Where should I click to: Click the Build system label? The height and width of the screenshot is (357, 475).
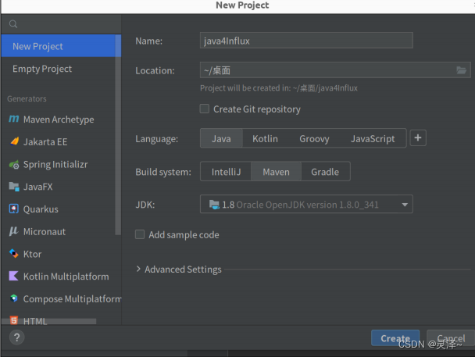tap(163, 172)
